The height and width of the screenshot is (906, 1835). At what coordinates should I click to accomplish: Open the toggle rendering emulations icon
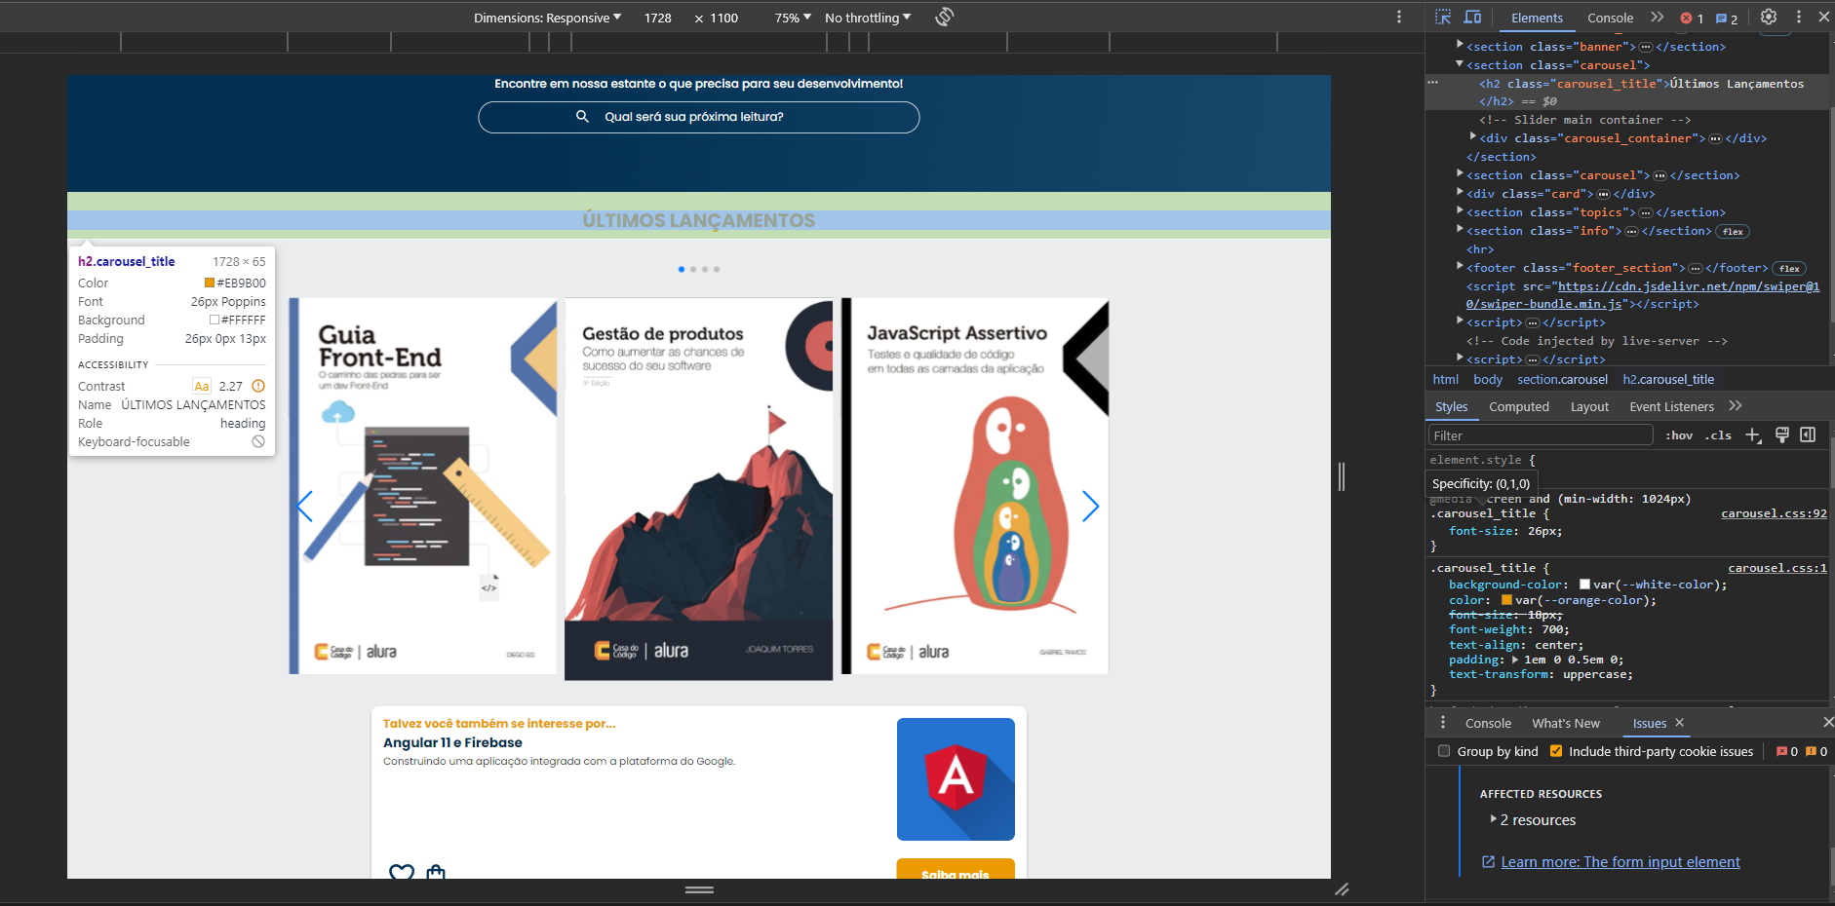click(x=1781, y=435)
